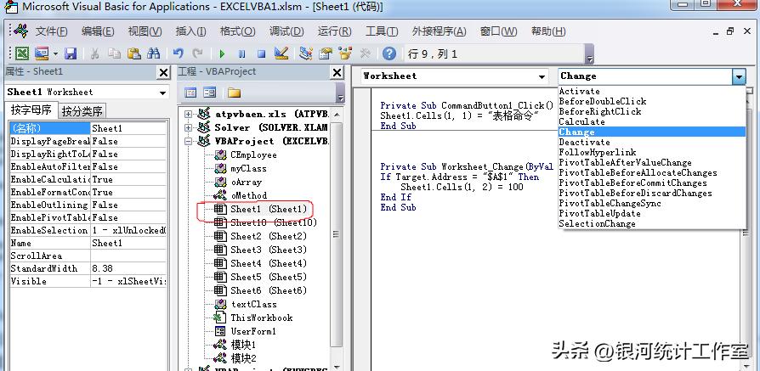Open the Worksheet object combo box

pyautogui.click(x=455, y=76)
